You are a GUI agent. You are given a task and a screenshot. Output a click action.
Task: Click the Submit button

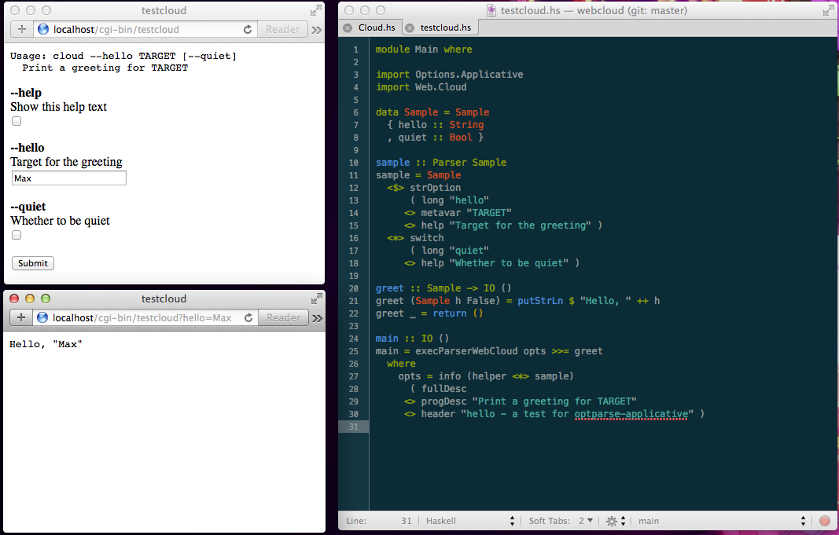33,263
